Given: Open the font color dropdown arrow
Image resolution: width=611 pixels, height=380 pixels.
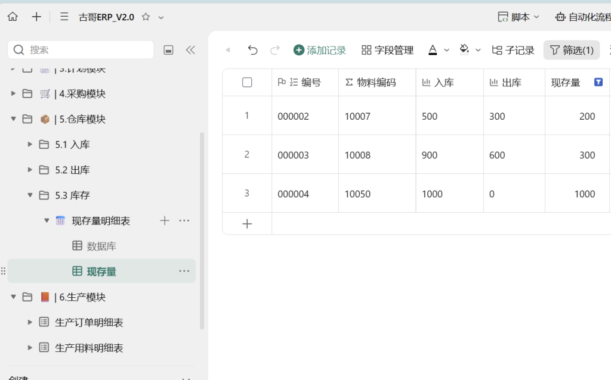Looking at the screenshot, I should click(x=446, y=50).
